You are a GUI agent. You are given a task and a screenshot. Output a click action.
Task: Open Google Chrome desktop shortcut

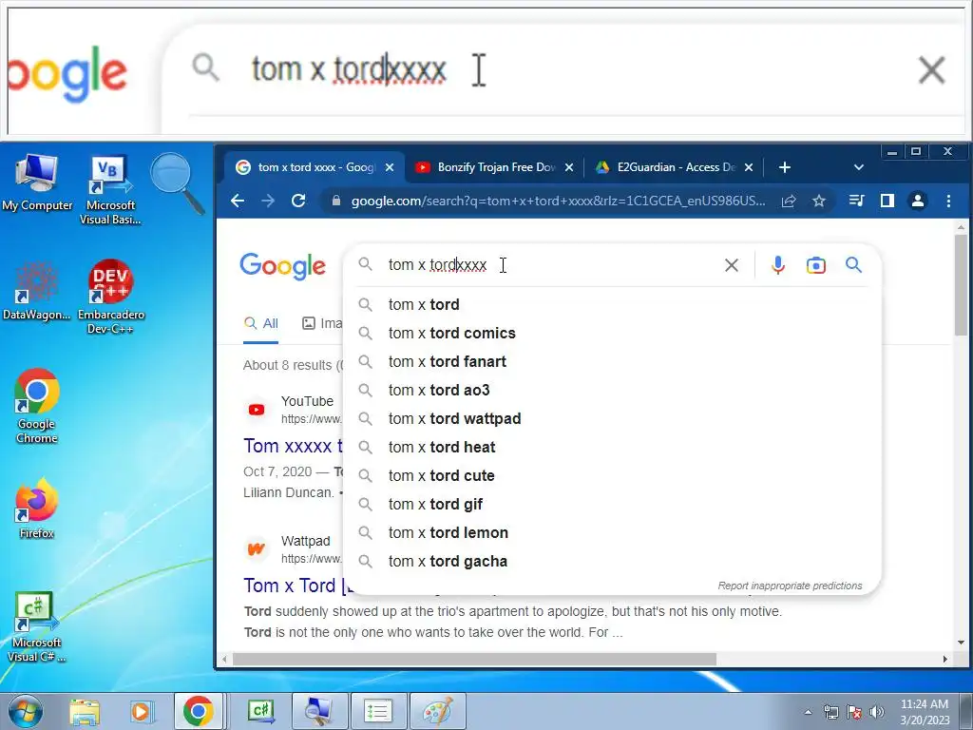(37, 406)
